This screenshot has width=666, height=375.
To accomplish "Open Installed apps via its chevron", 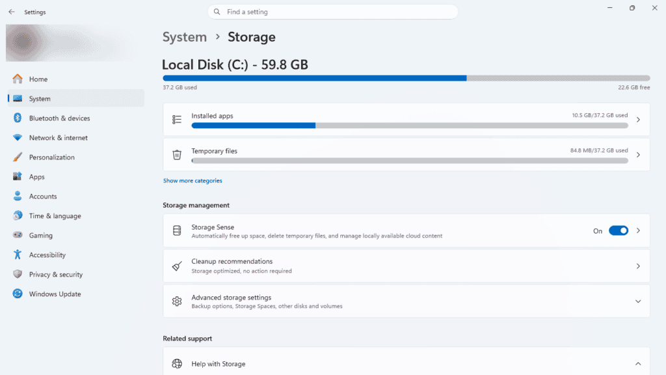I will [x=638, y=120].
